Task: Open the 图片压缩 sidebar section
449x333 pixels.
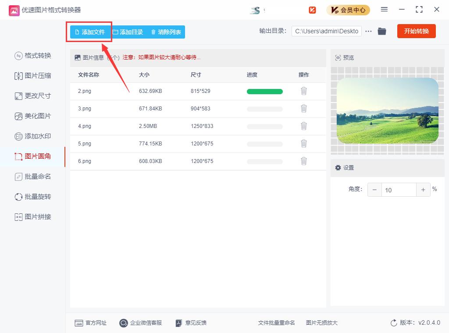Action: click(33, 76)
